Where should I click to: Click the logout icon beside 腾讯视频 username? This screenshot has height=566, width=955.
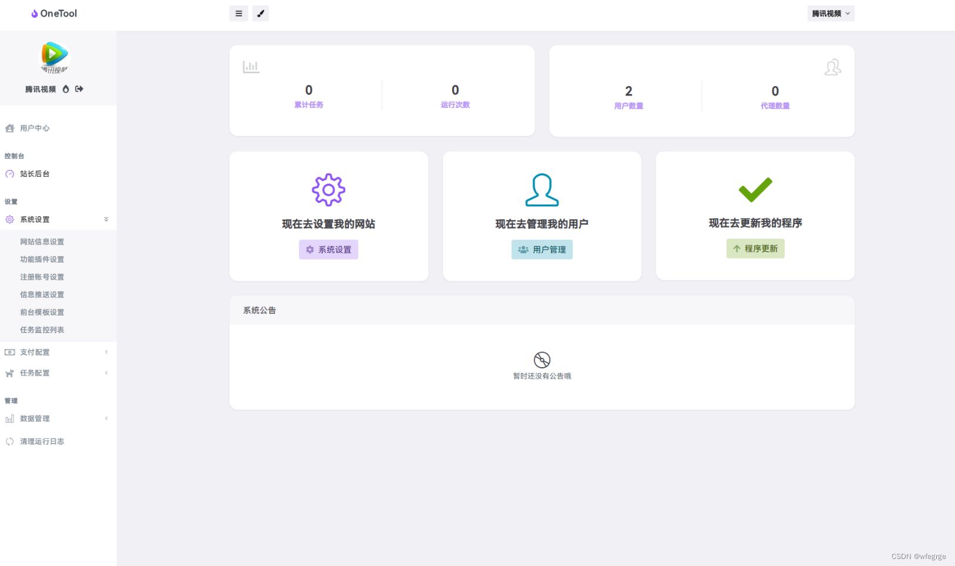[x=79, y=89]
